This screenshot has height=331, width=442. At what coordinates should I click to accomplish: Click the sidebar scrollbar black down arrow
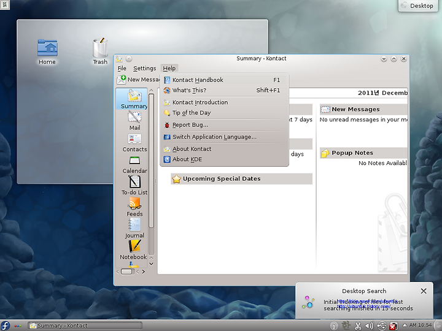click(151, 264)
